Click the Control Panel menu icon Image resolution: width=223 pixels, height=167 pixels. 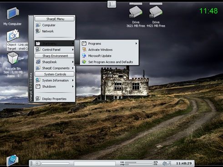(38, 50)
